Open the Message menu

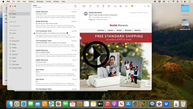[x=40, y=1]
